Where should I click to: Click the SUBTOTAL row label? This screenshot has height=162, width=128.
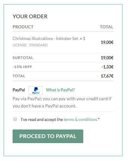click(x=23, y=58)
